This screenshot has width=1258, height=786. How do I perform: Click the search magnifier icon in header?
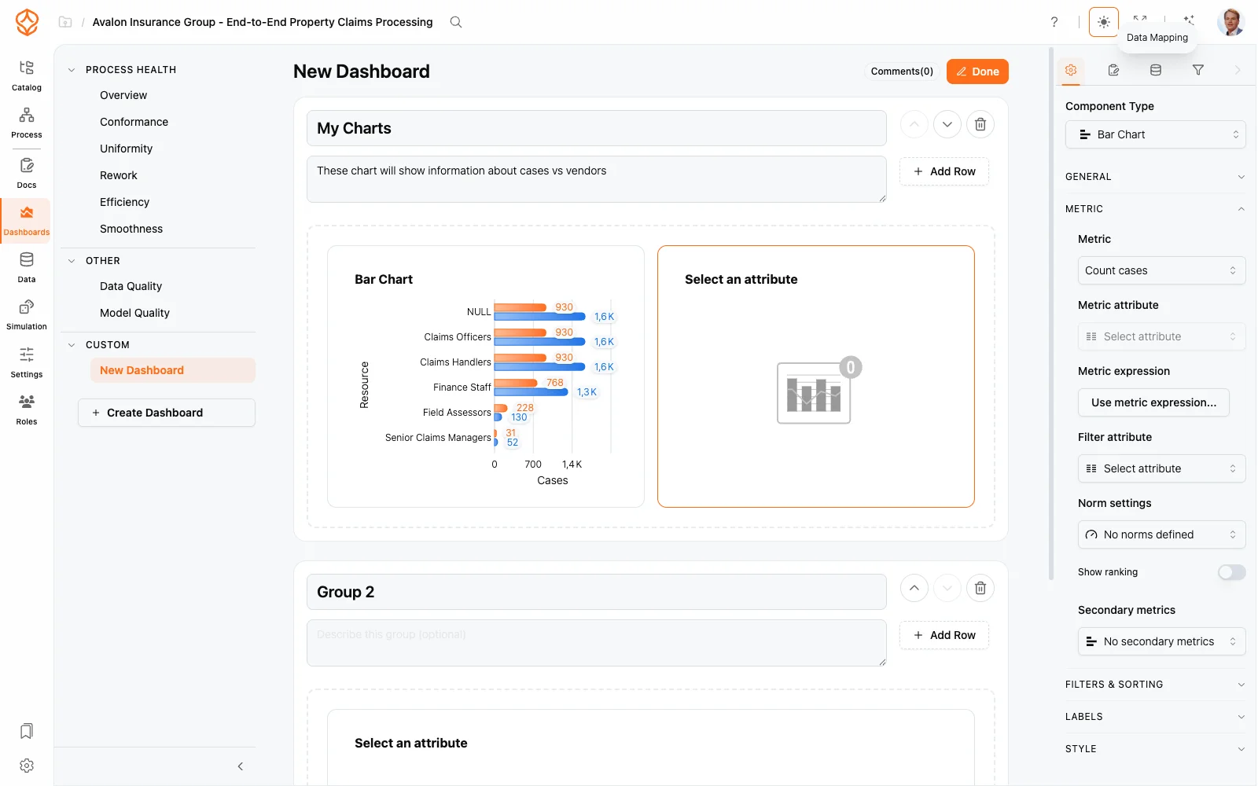pyautogui.click(x=456, y=22)
